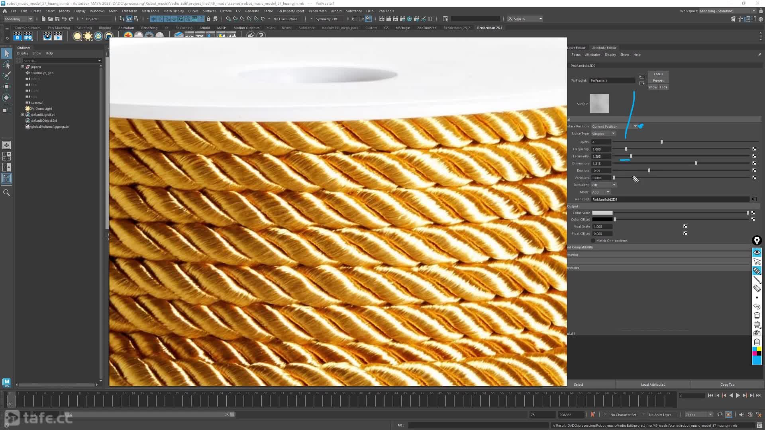This screenshot has height=430, width=765.
Task: Open the Modeling menu set dropdown
Action: 18,19
